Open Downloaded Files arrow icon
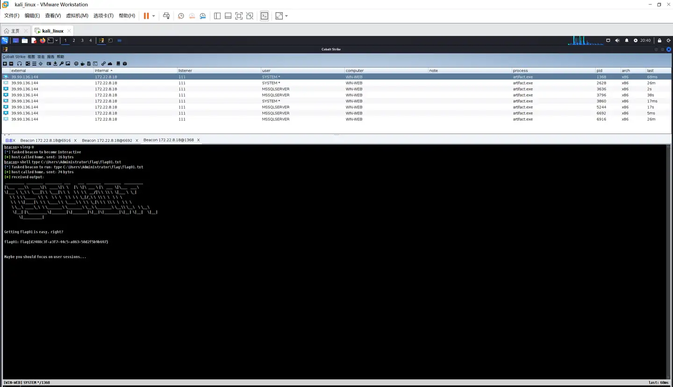 click(55, 63)
